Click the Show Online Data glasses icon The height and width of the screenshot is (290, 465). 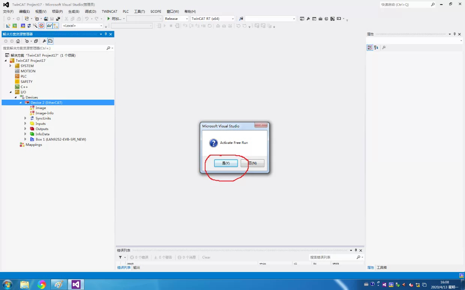coord(49,26)
